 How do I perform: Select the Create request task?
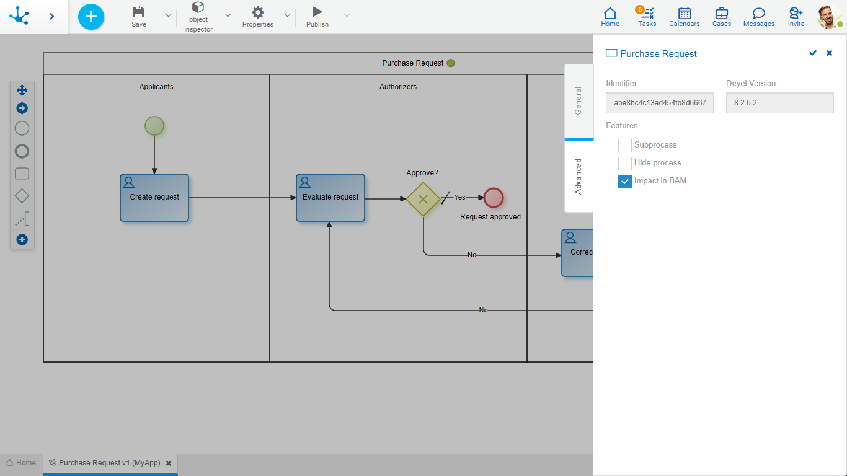click(154, 198)
